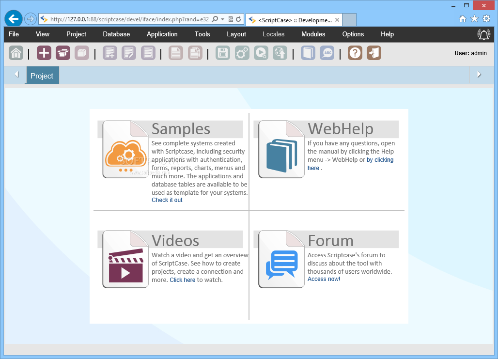This screenshot has width=498, height=359.
Task: Click the Home toolbar icon
Action: (16, 53)
